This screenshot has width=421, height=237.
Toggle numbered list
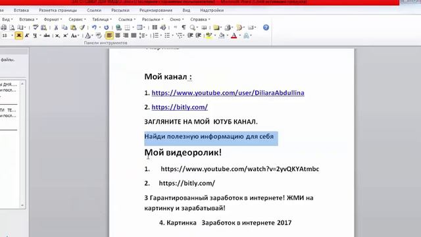(x=156, y=36)
